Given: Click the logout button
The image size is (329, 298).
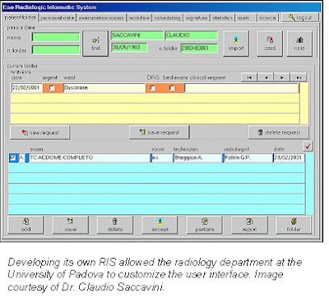Looking at the screenshot, I should (300, 17).
